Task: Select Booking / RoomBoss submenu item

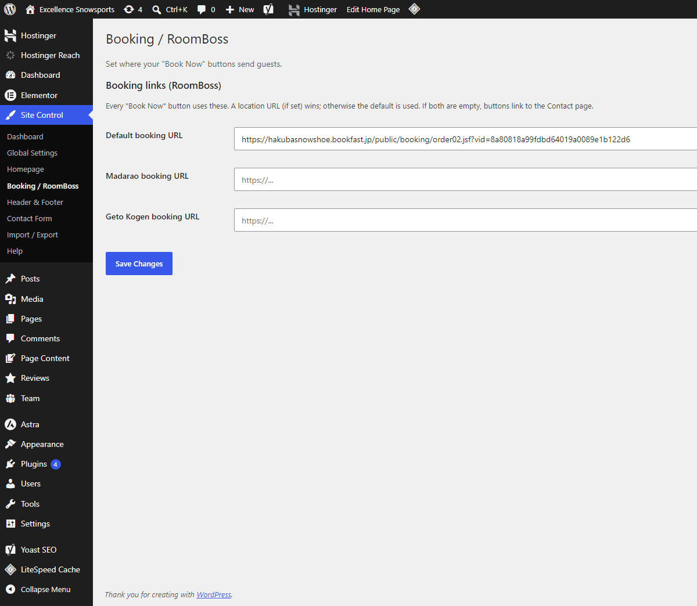Action: click(42, 186)
